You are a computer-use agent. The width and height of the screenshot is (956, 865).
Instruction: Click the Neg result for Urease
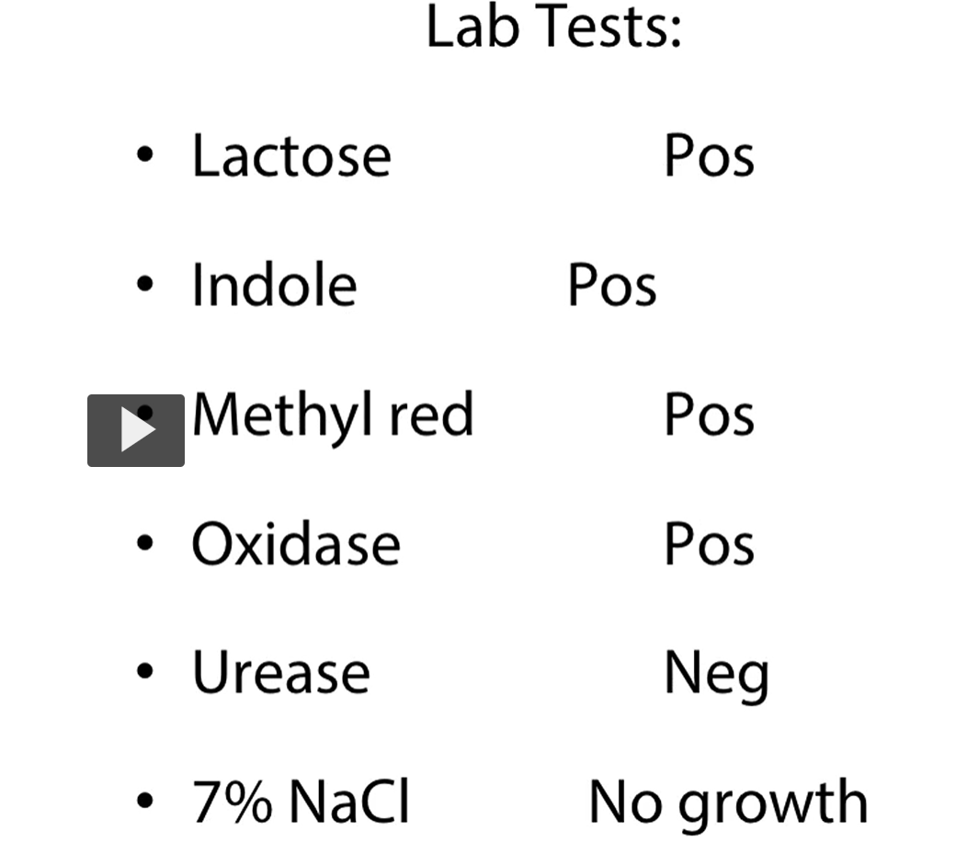click(716, 675)
